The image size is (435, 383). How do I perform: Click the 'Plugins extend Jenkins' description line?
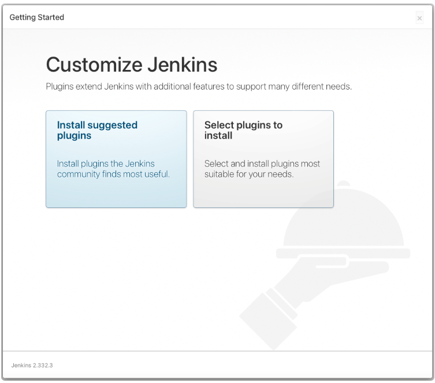199,87
